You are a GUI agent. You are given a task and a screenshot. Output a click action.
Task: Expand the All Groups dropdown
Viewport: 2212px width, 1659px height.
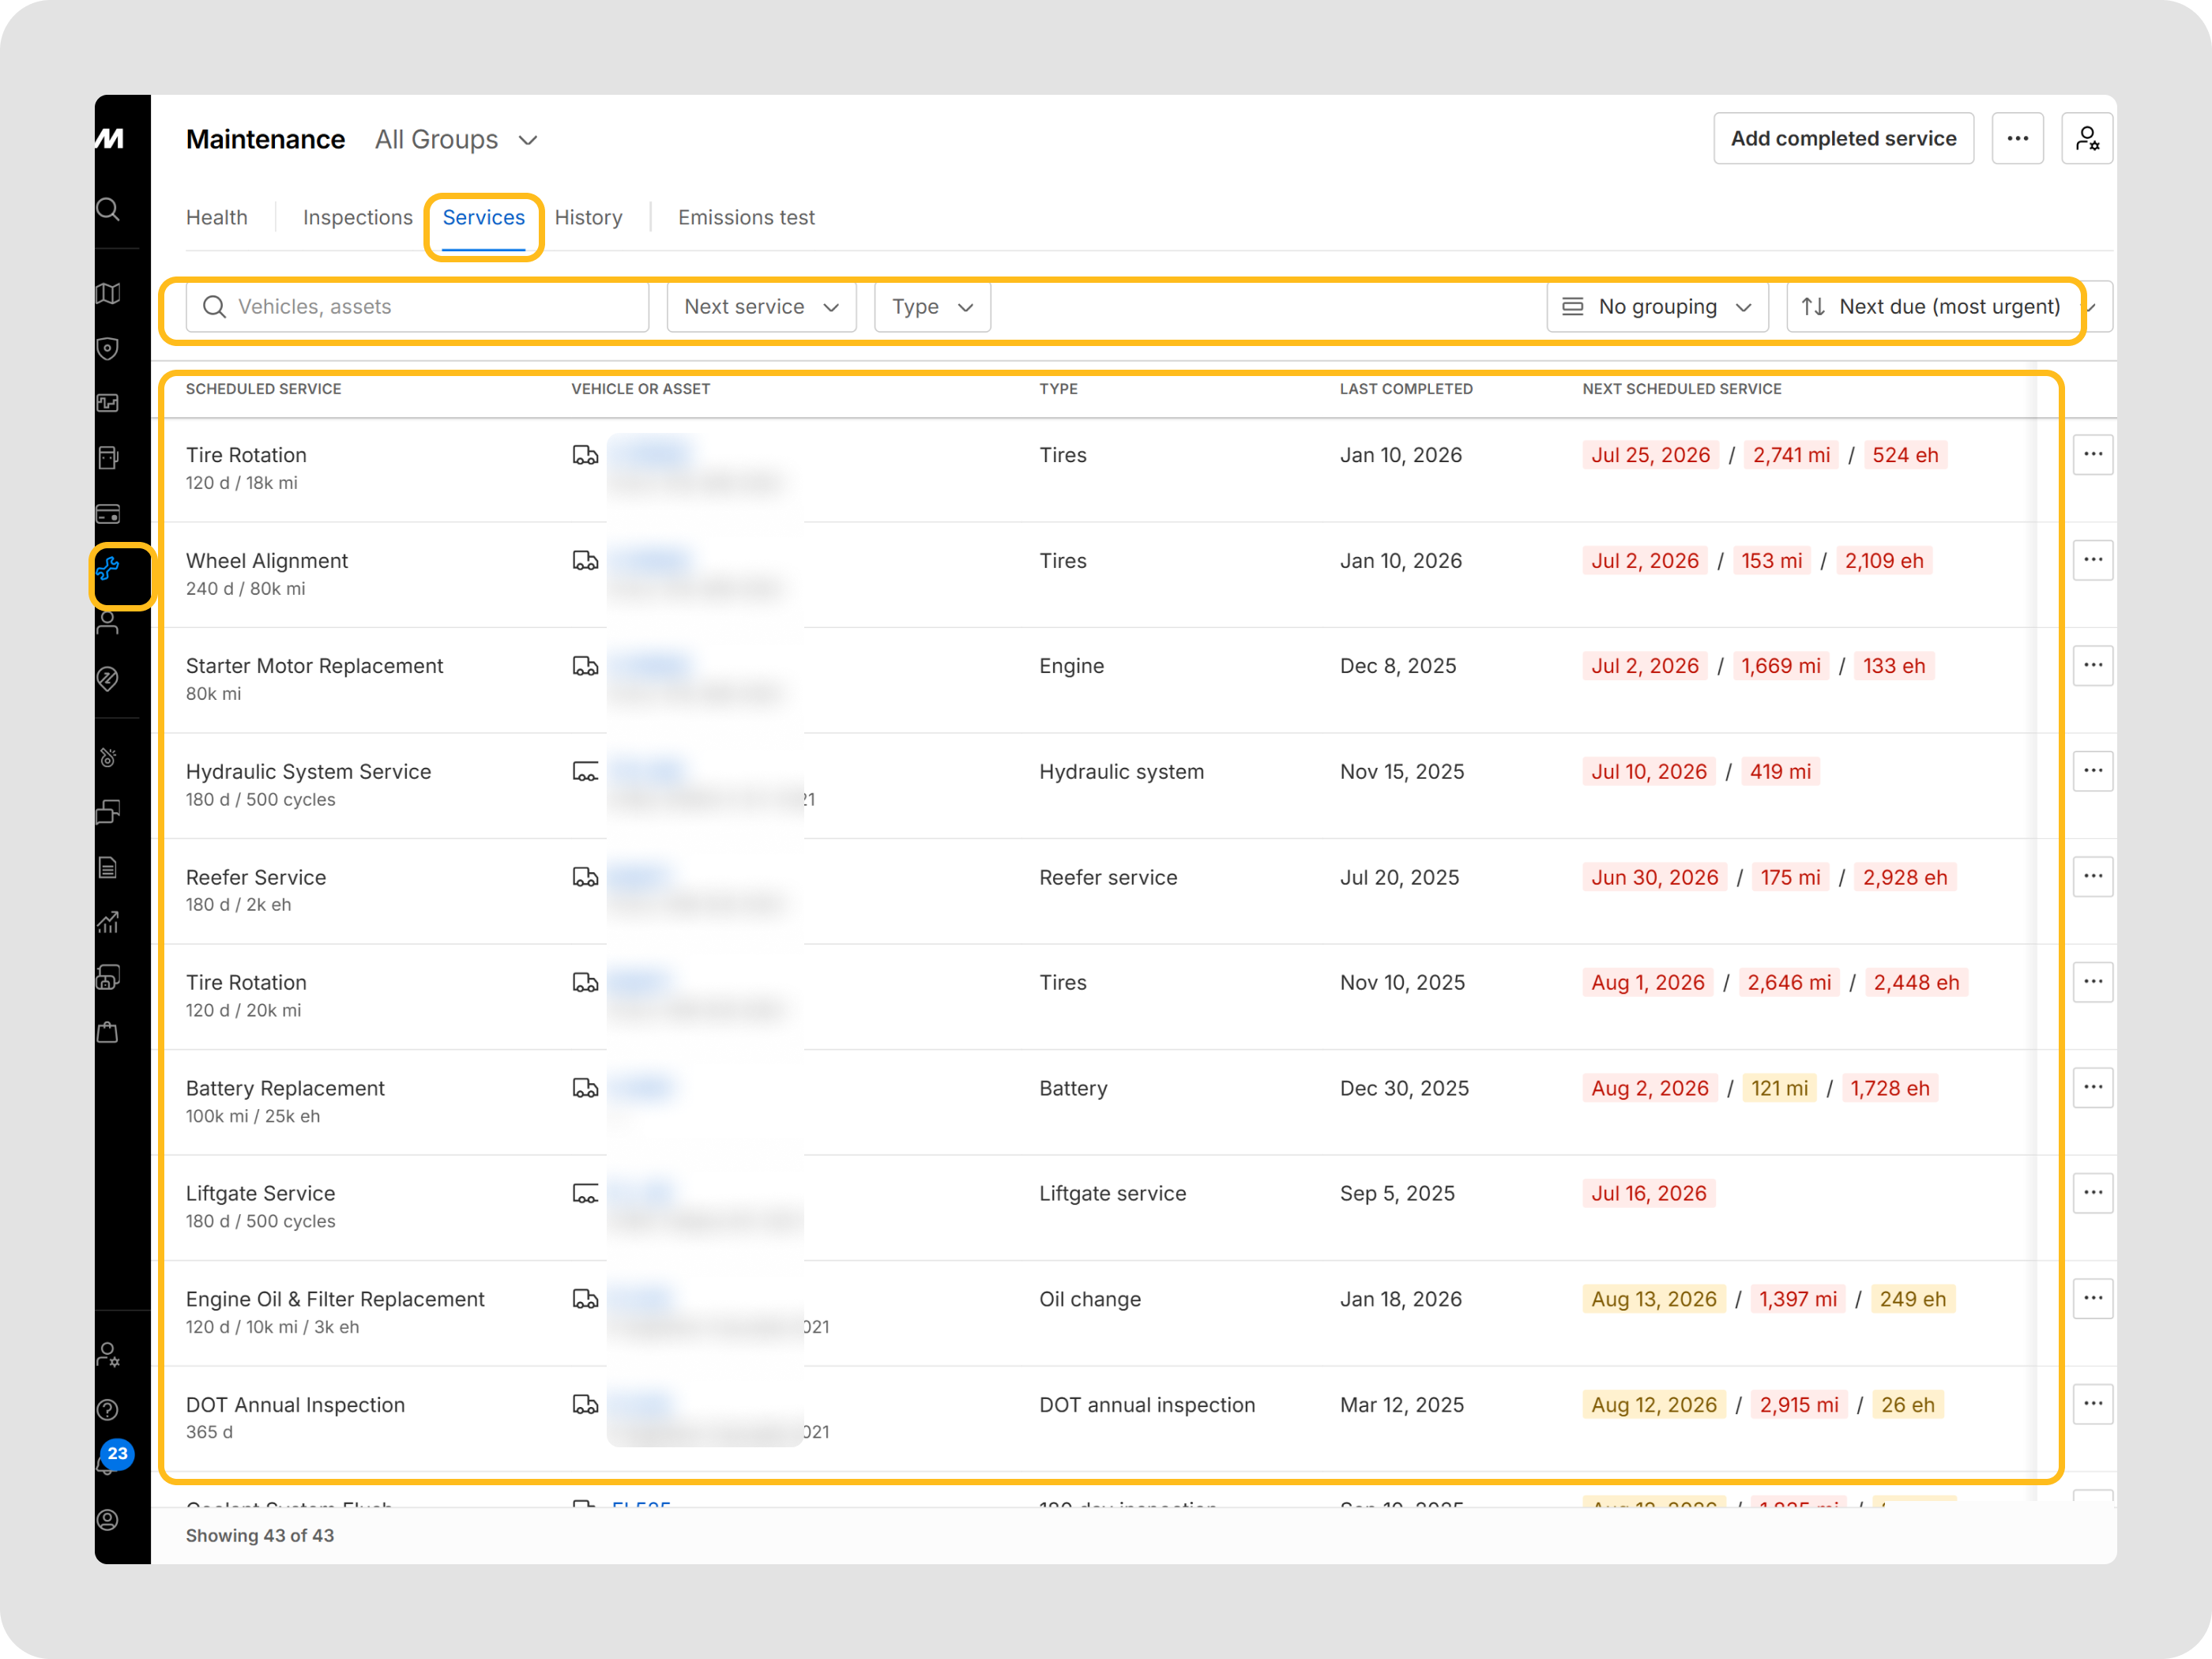tap(456, 140)
